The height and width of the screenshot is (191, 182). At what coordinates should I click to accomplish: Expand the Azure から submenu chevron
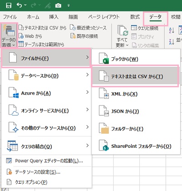point(87,92)
